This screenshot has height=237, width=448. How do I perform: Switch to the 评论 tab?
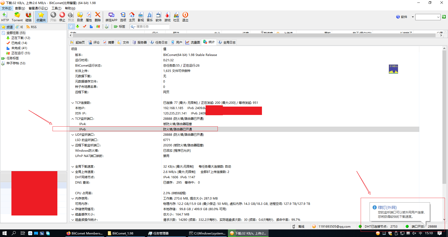[x=94, y=42]
